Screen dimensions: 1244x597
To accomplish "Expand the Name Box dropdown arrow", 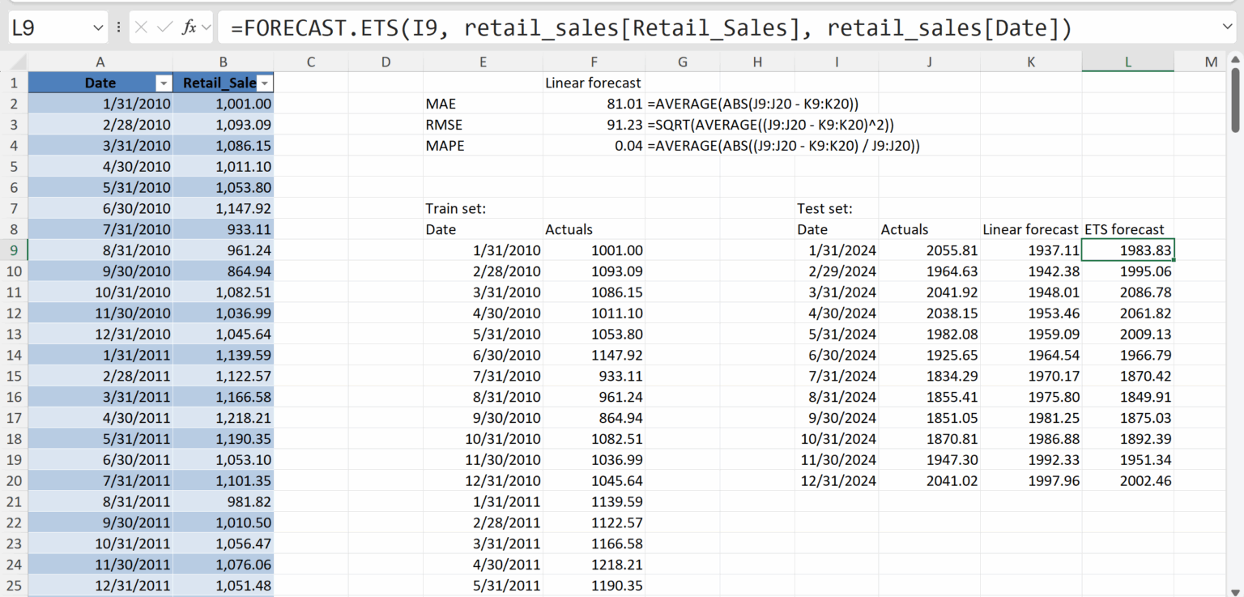I will (x=99, y=28).
